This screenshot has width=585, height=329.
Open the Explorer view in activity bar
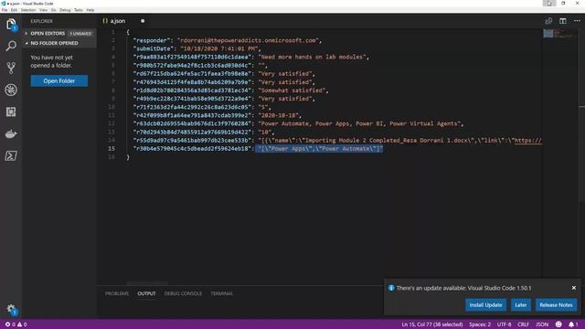pos(11,25)
